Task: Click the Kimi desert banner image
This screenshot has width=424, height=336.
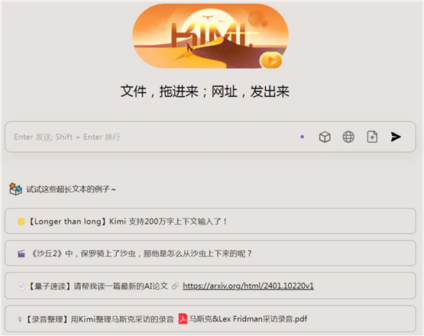Action: coord(210,36)
